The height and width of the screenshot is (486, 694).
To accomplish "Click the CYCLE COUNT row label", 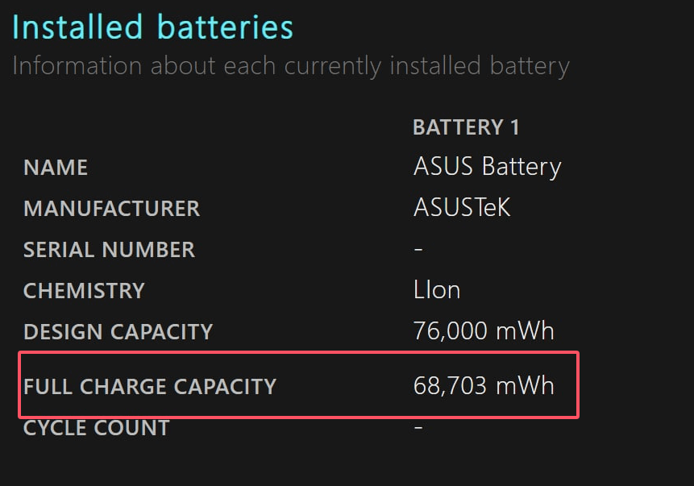I will pos(97,428).
